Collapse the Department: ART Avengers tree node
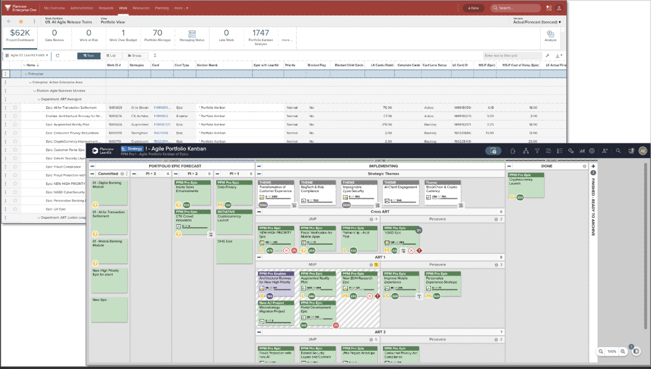The image size is (651, 369). (38, 99)
